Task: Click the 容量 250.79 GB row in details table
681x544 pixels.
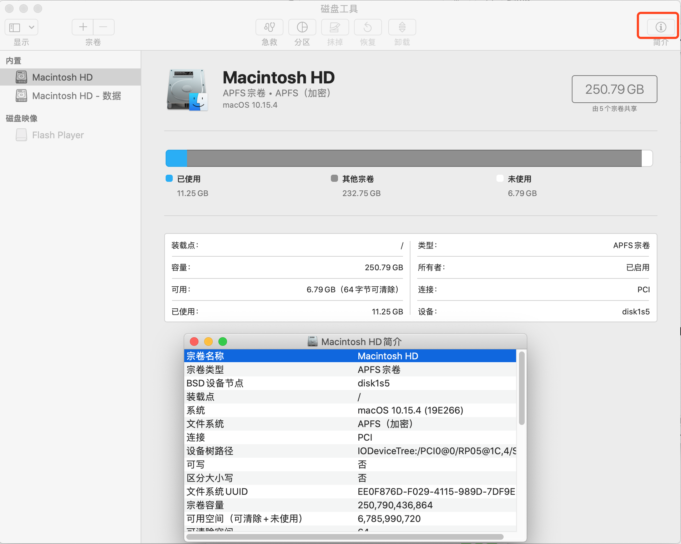Action: (287, 267)
